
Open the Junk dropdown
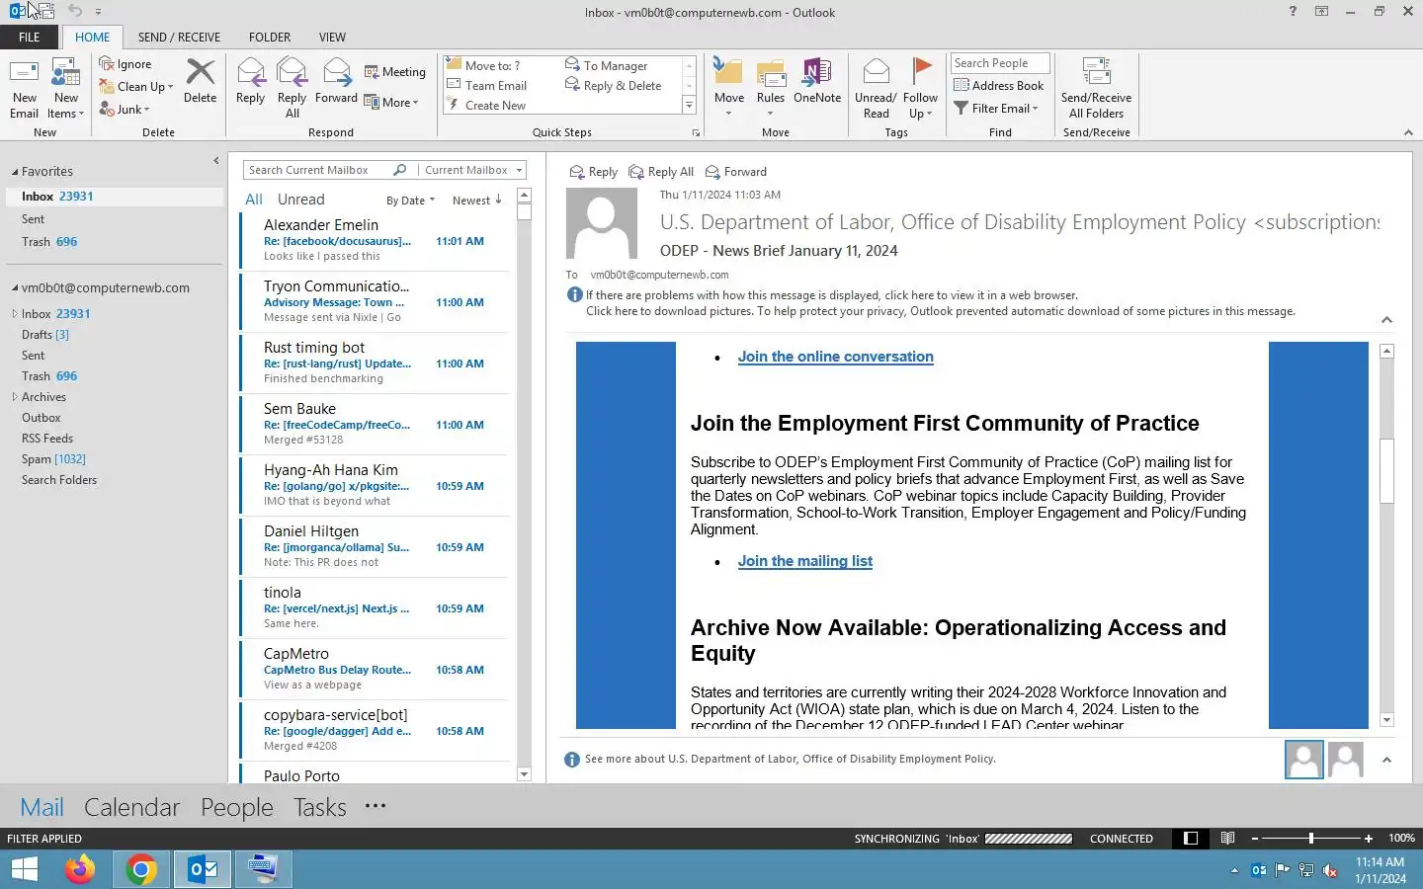coord(125,109)
